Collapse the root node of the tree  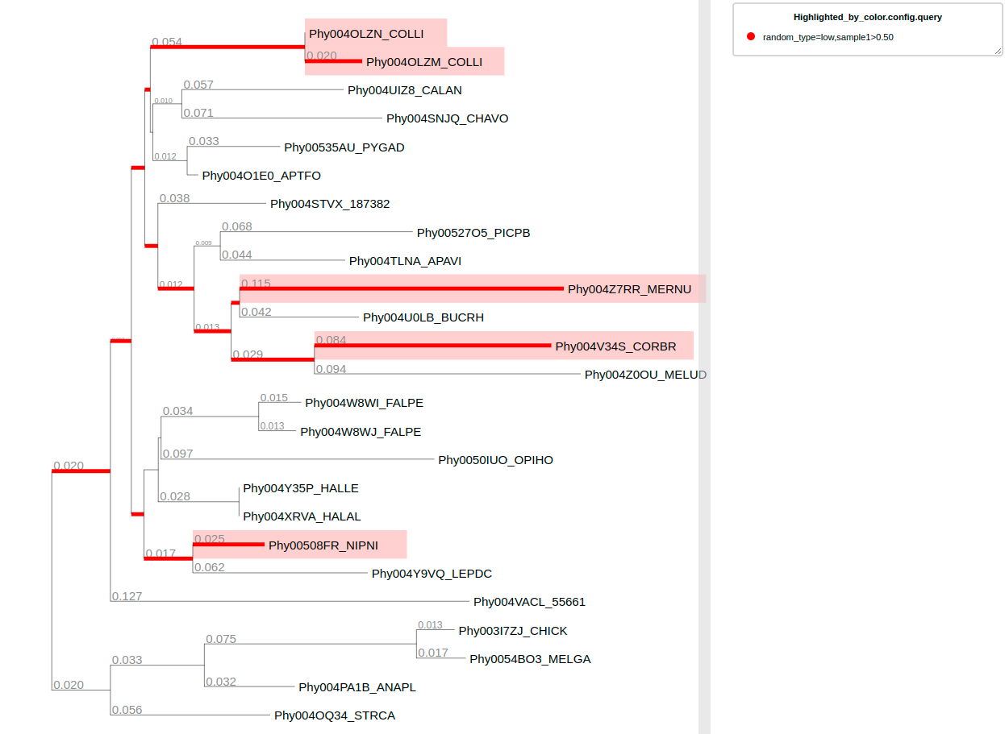pyautogui.click(x=52, y=578)
